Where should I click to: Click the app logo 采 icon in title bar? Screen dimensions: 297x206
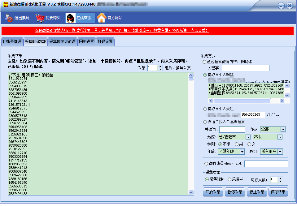click(x=6, y=4)
